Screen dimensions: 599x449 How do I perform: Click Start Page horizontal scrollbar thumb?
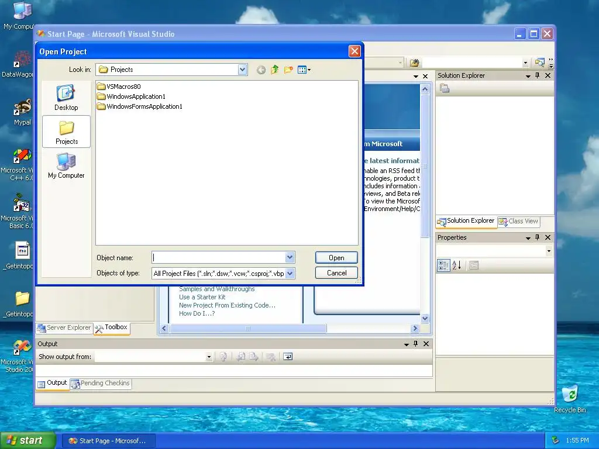247,329
